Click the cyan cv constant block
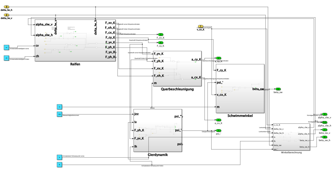The image size is (335, 169). tap(6, 48)
